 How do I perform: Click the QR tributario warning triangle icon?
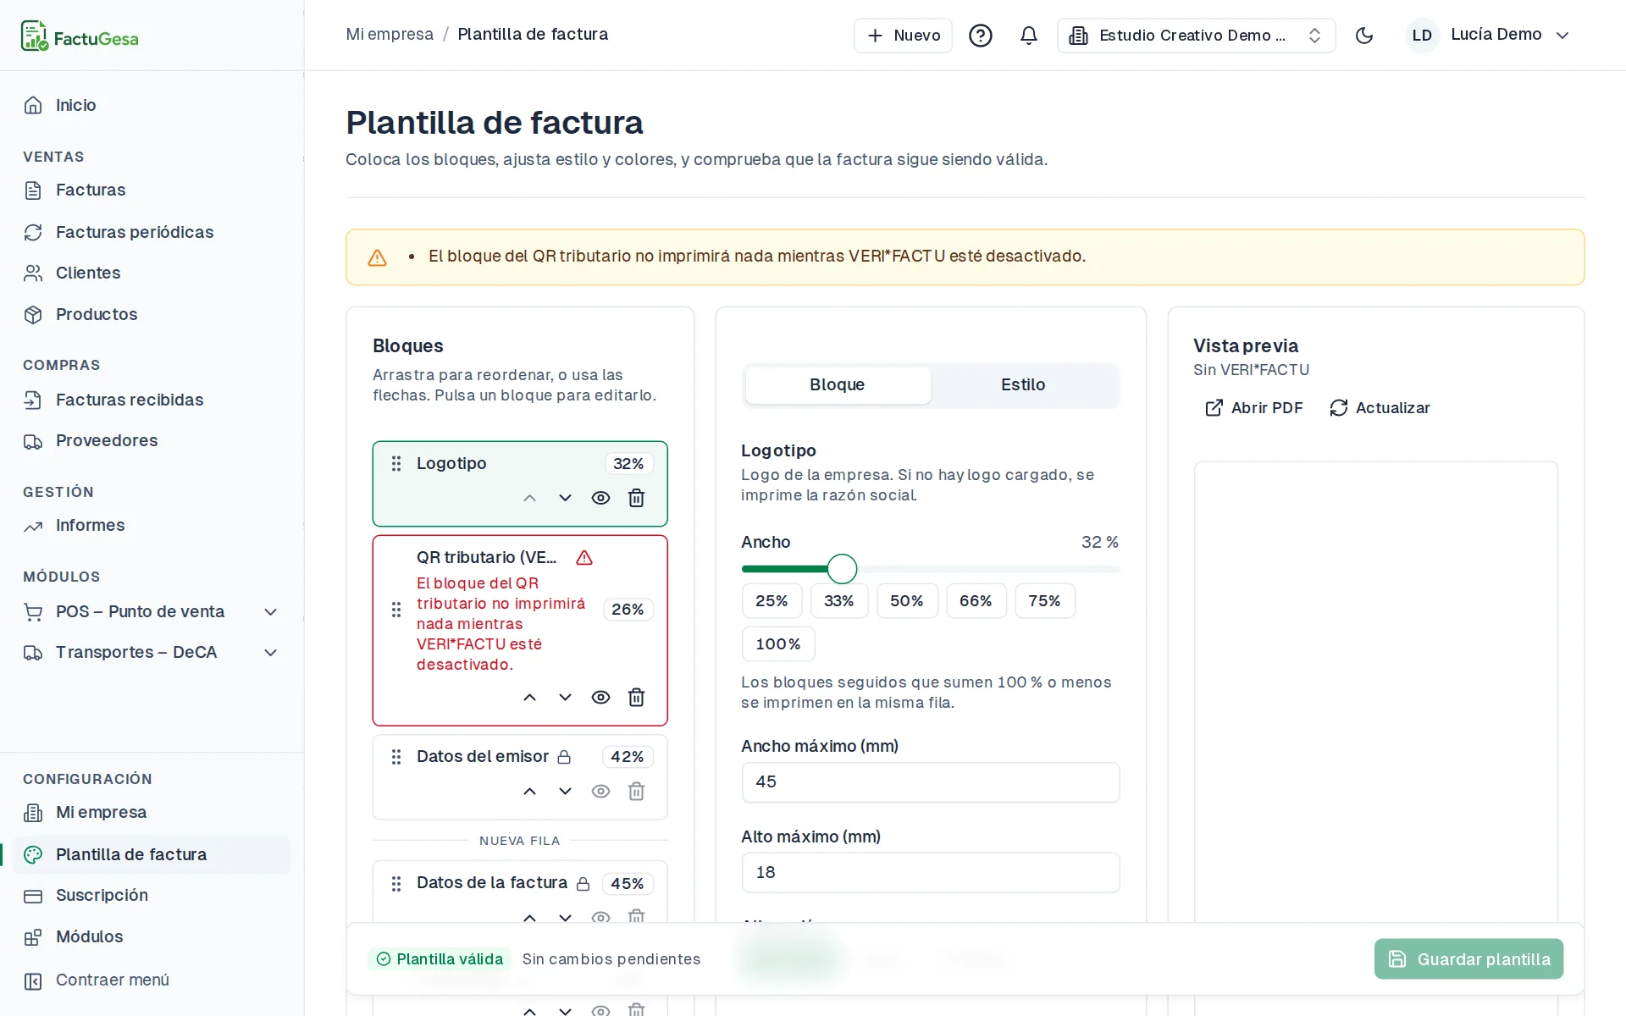(584, 558)
